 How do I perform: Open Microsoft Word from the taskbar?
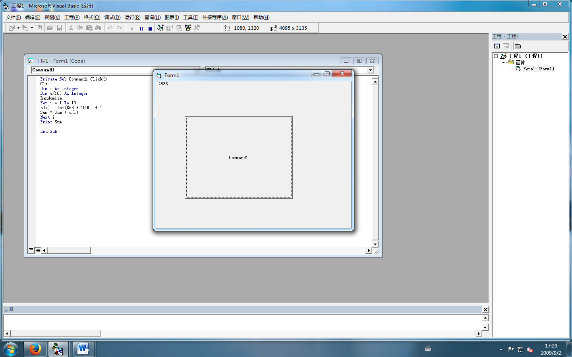(83, 349)
